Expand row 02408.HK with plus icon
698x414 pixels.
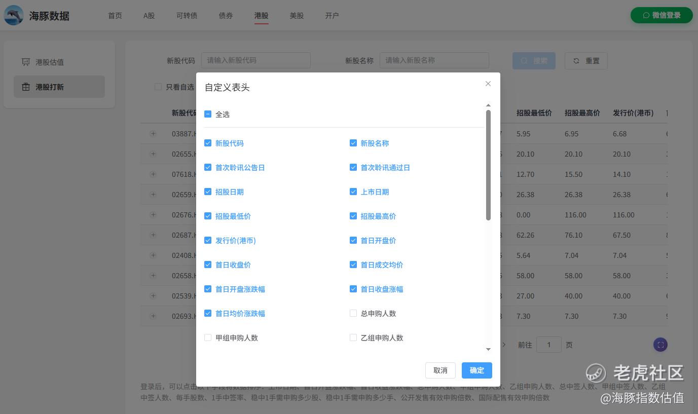(x=153, y=255)
